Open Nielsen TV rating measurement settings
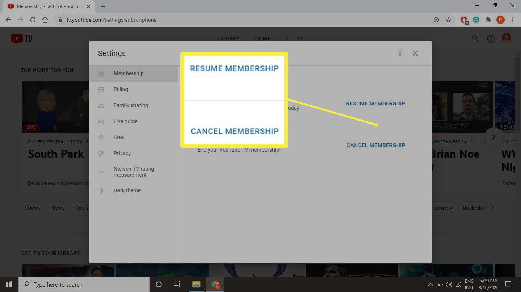521x292 pixels. coord(133,172)
